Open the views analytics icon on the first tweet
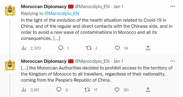 click(24, 48)
